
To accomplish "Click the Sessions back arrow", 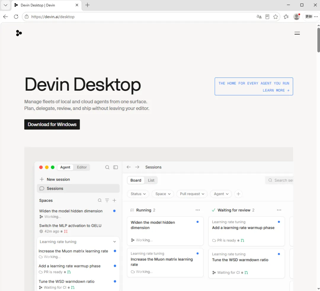I will (x=129, y=167).
